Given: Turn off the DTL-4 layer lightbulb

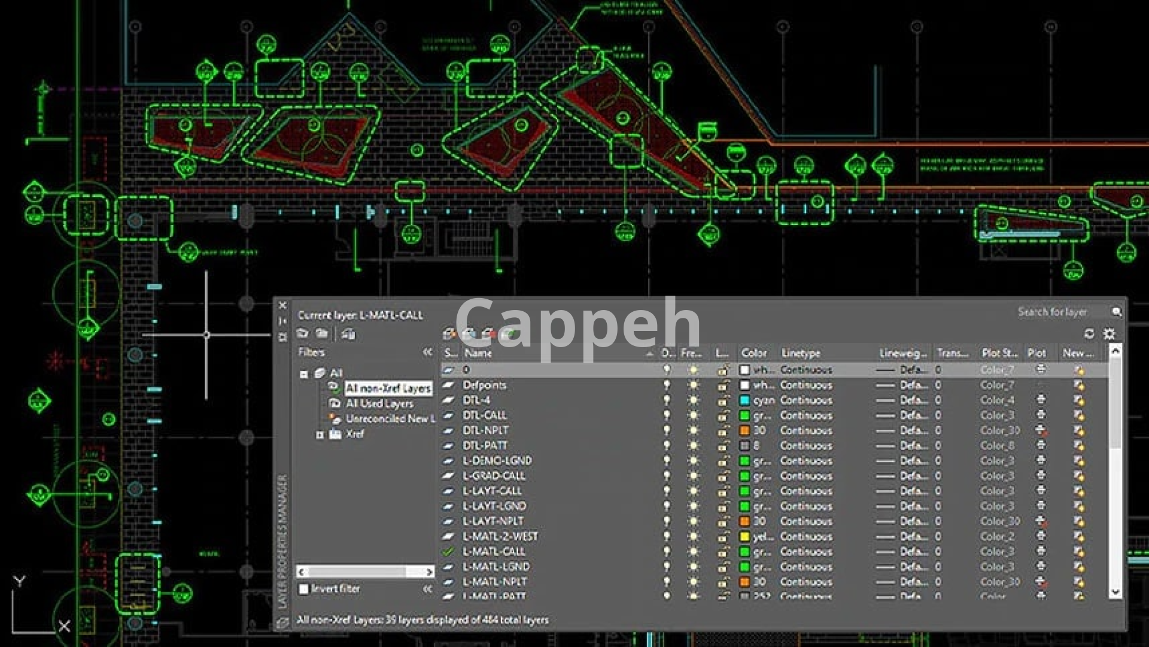Looking at the screenshot, I should [x=667, y=400].
